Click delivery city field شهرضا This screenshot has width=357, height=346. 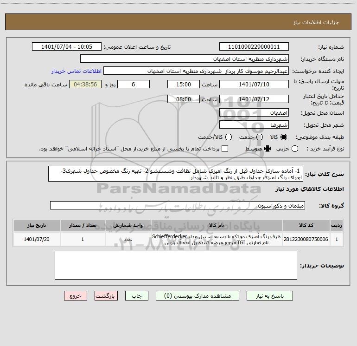(254, 125)
